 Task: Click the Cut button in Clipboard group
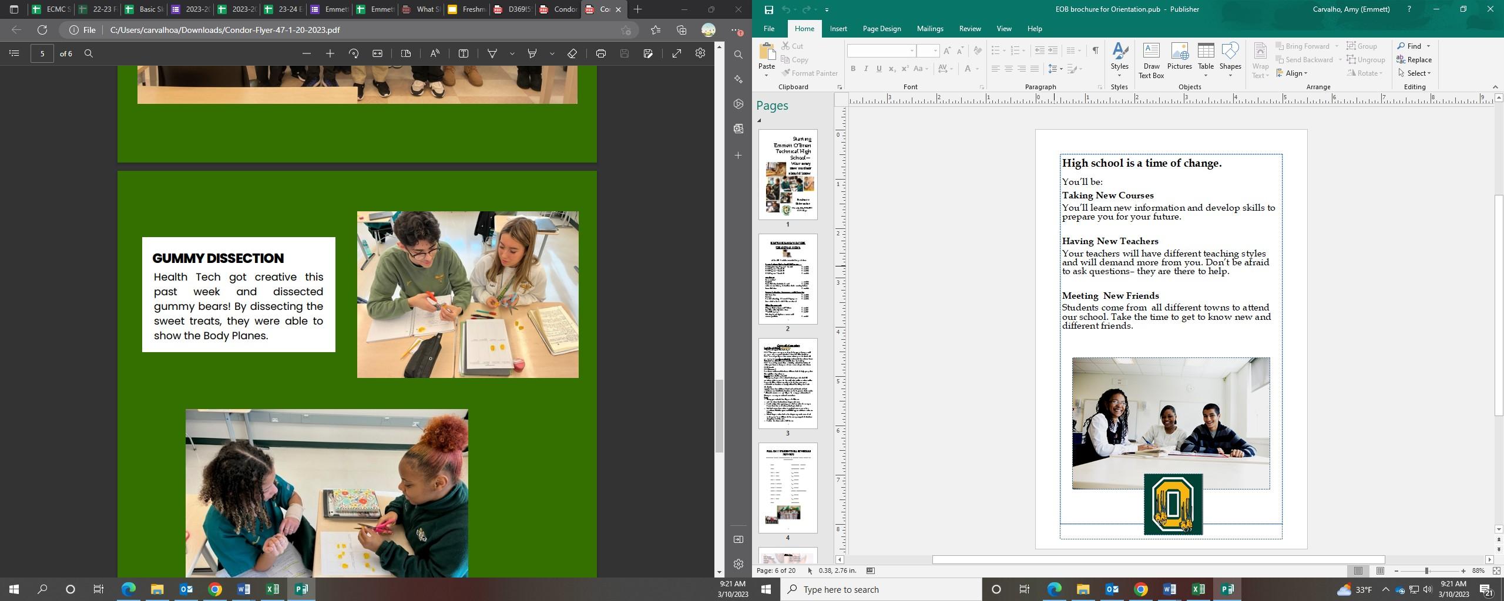pos(793,46)
